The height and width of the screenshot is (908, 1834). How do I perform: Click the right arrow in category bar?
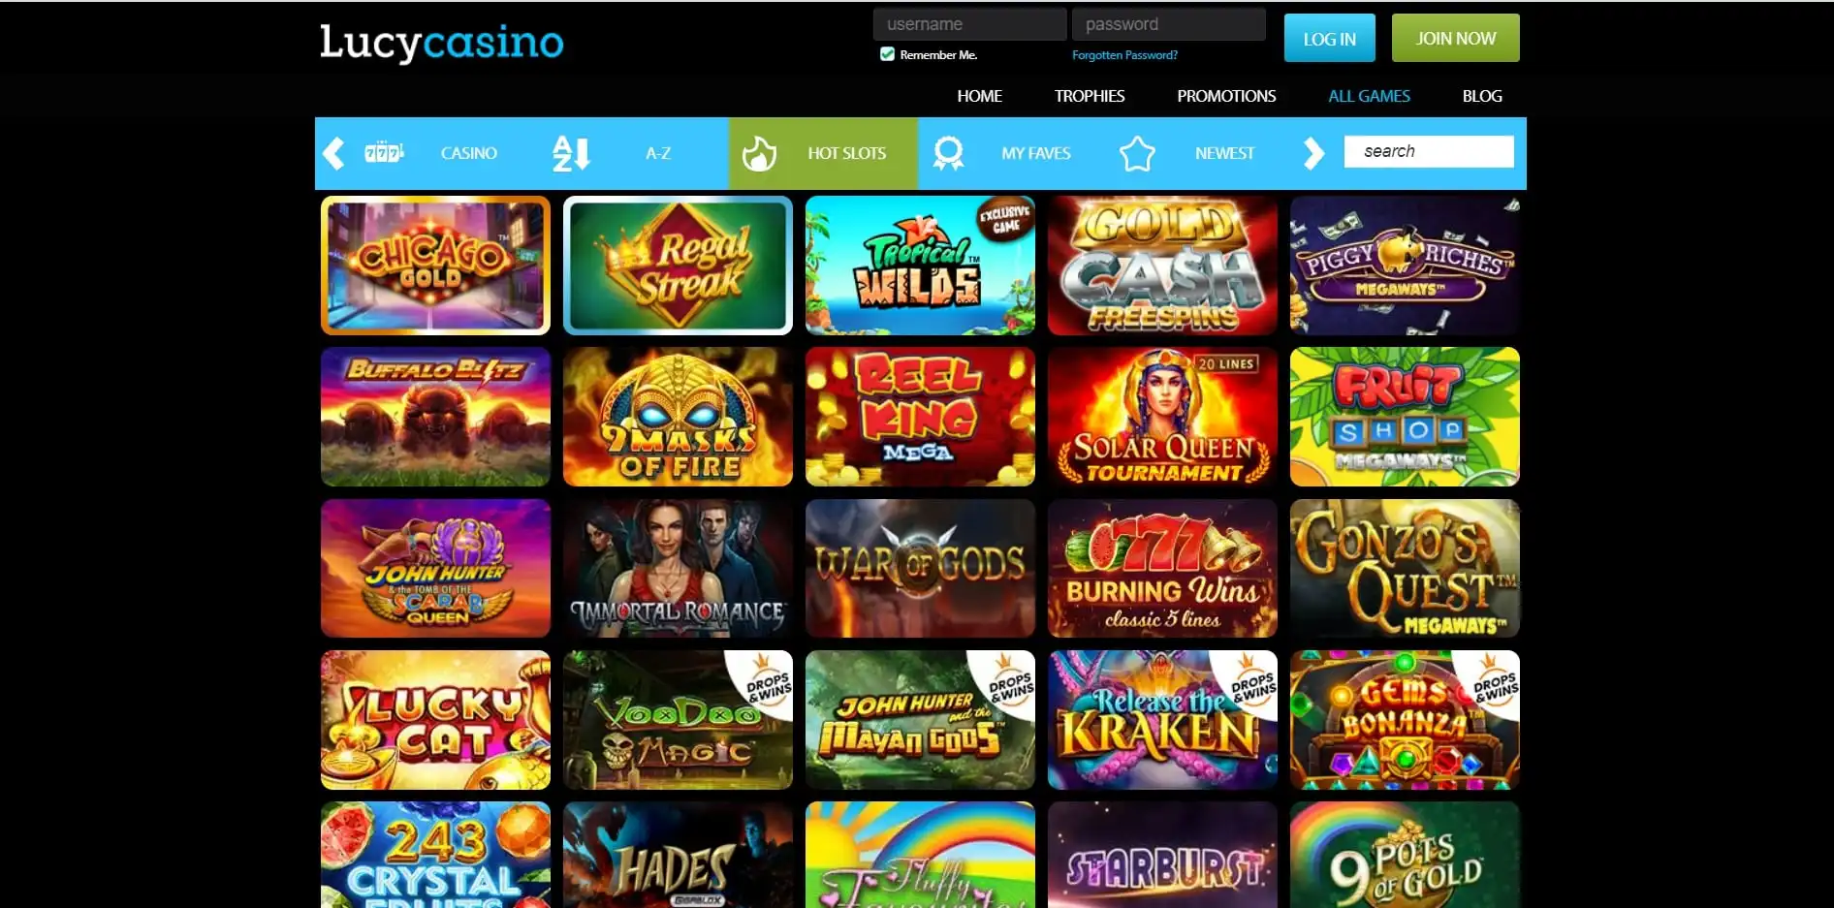(1313, 153)
